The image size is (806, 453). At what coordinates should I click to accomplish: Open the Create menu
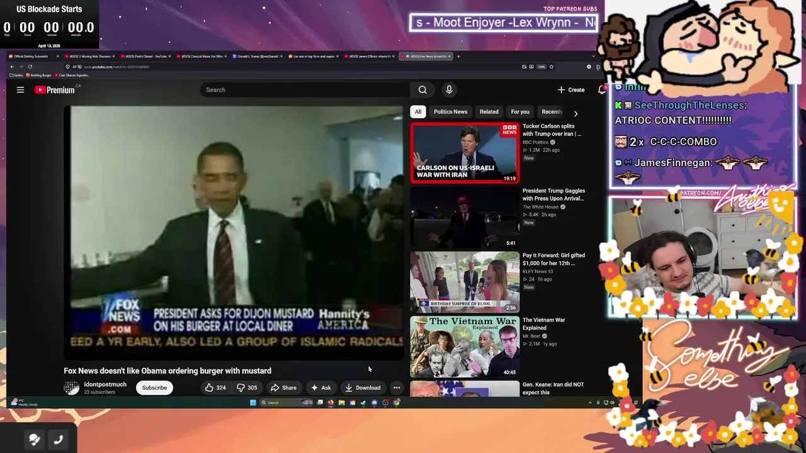tap(571, 90)
